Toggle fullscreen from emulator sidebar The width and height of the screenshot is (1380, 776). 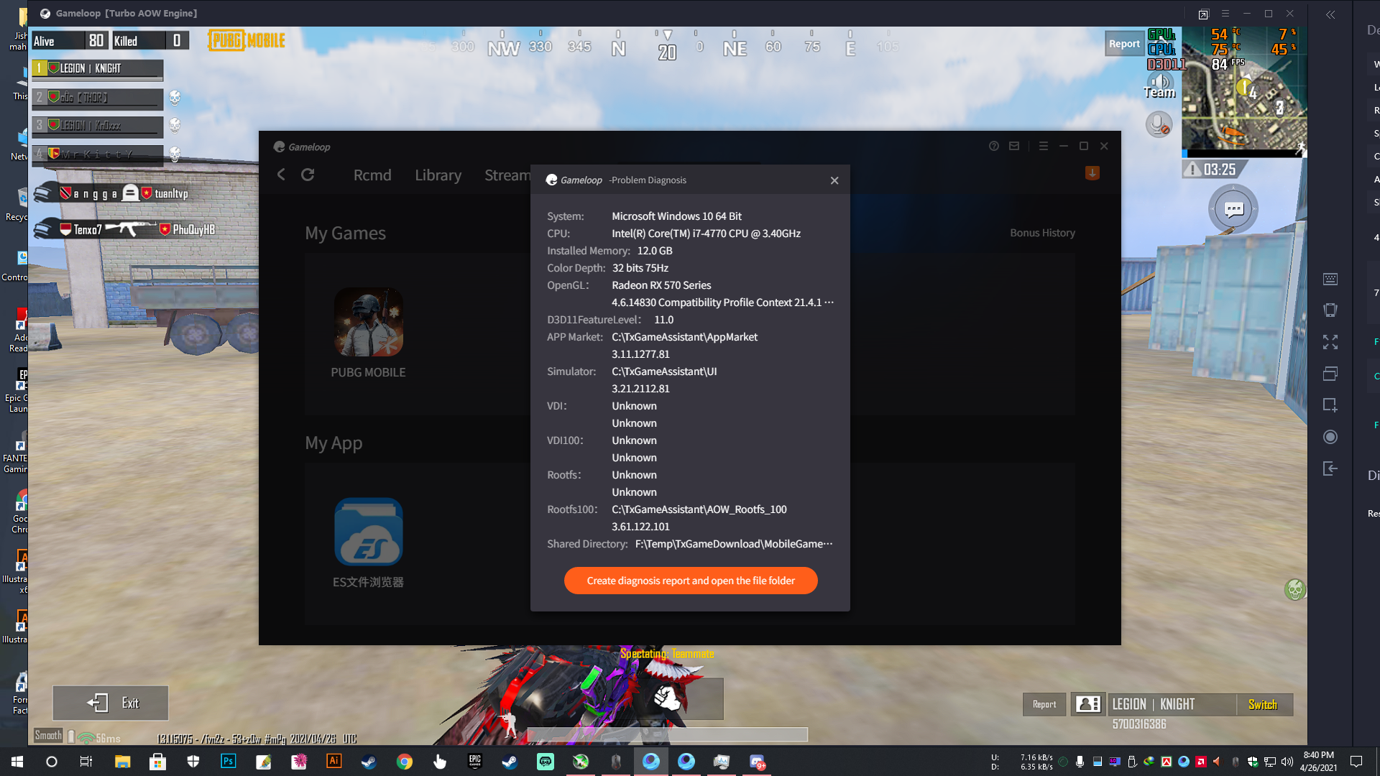1330,342
